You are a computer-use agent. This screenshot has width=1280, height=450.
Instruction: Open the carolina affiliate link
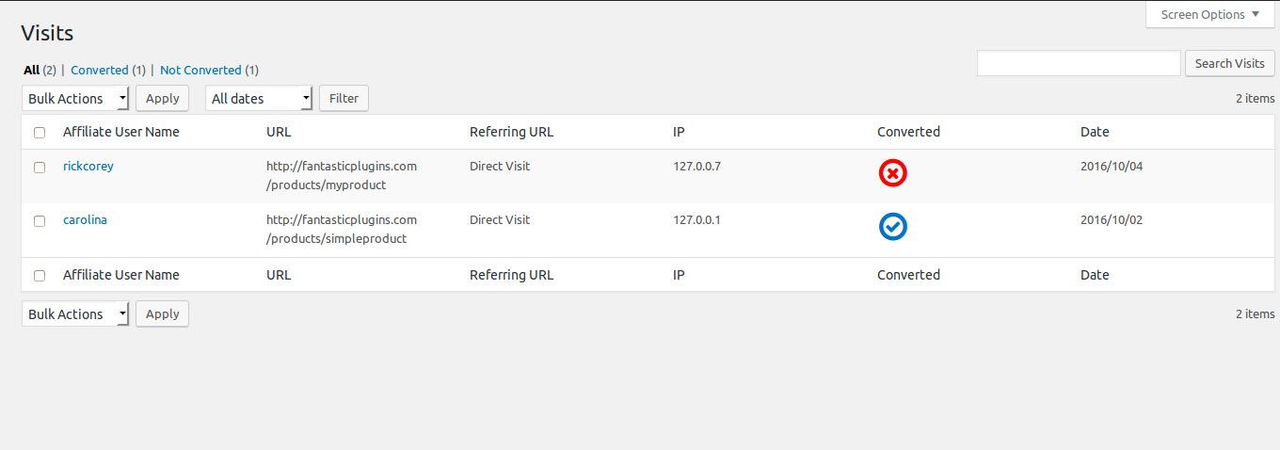pos(85,219)
